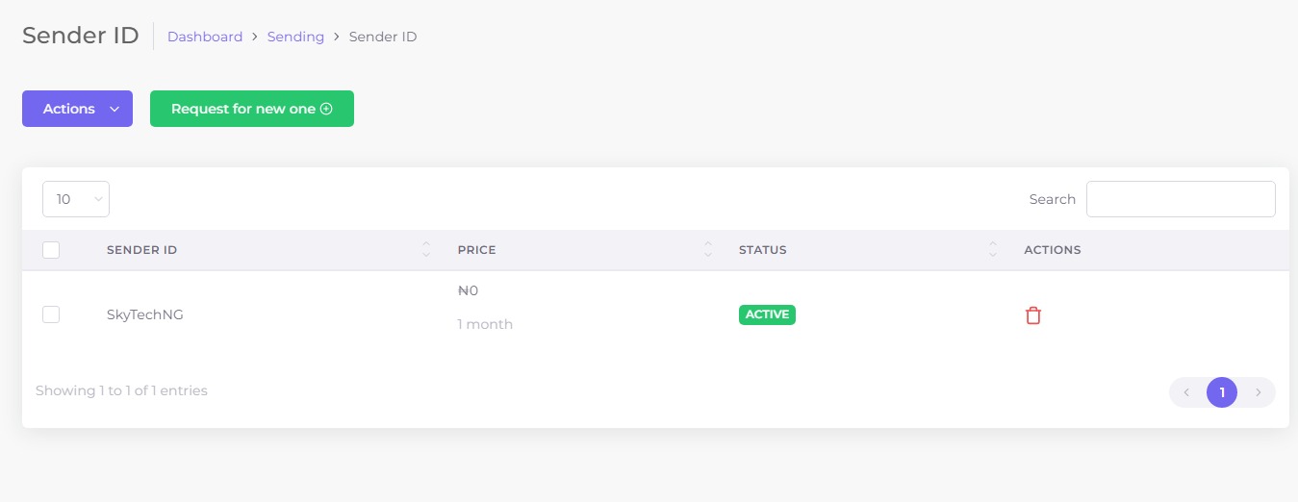Sort by Status using the column sort arrows
1298x502 pixels.
993,249
